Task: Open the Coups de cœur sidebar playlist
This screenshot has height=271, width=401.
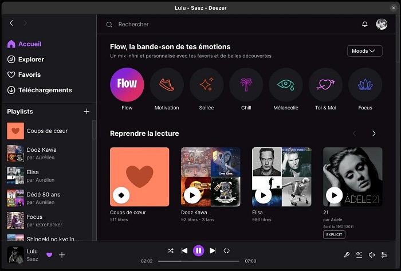Action: click(x=48, y=131)
